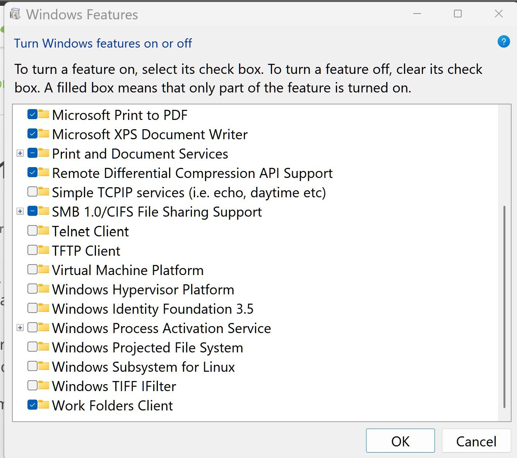Screen dimensions: 517x458
Task: Click the Windows Features title bar icon
Action: click(15, 14)
